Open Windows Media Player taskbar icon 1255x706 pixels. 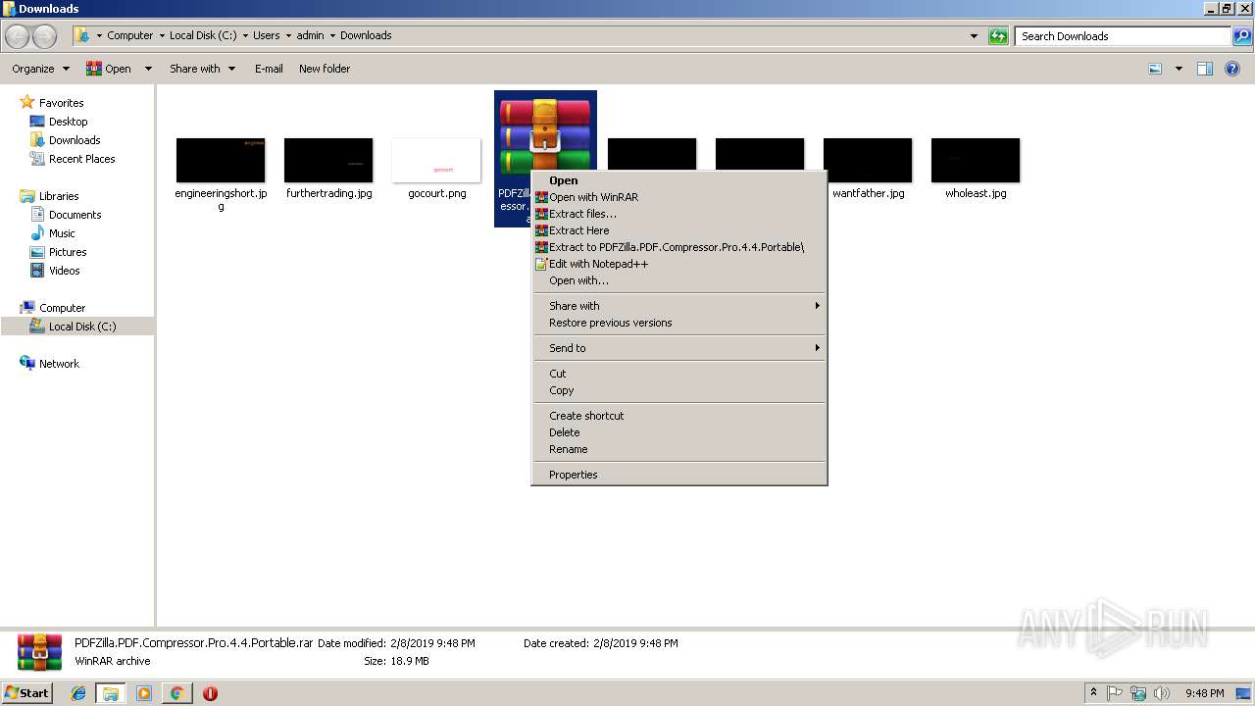[x=144, y=693]
